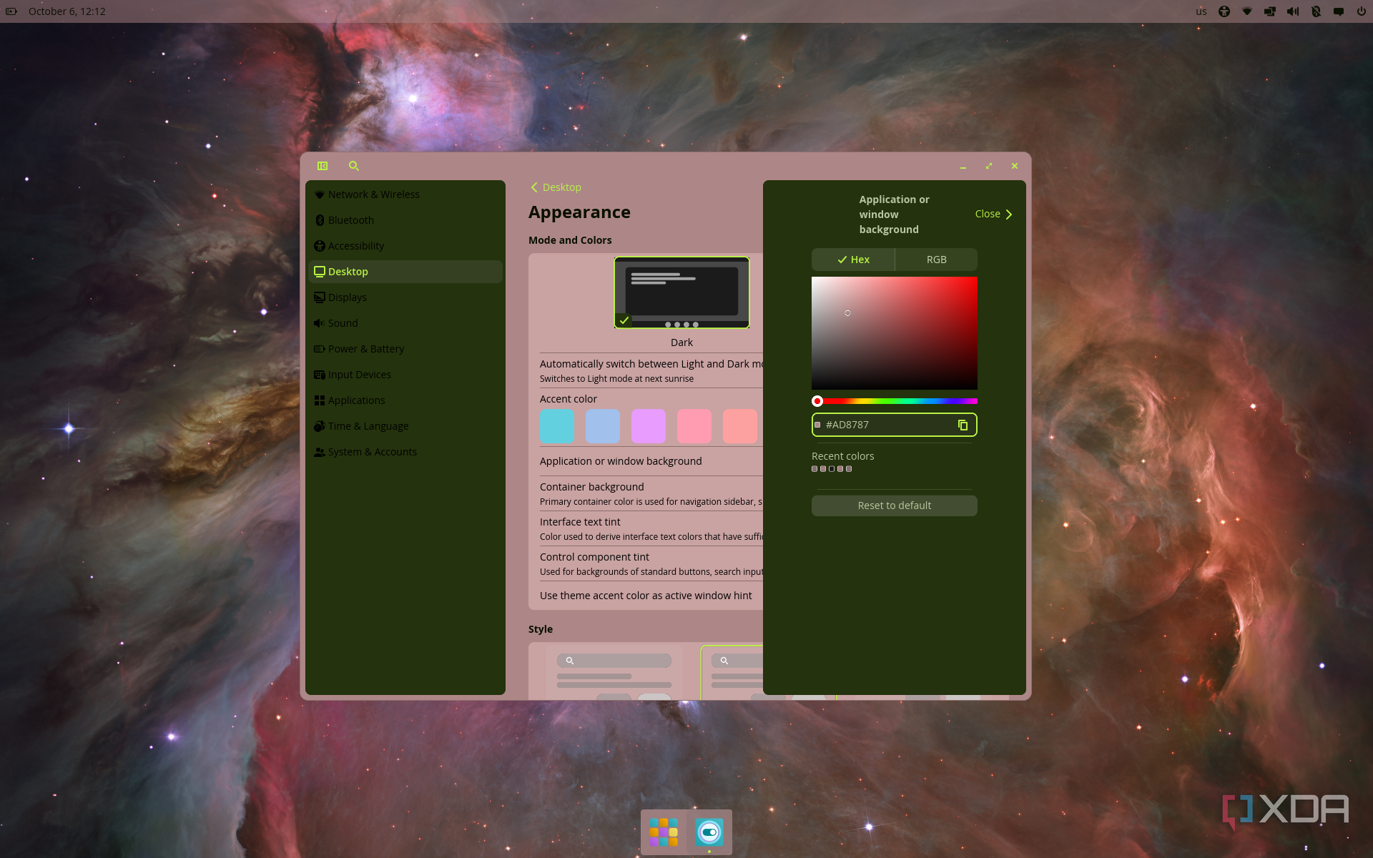1373x858 pixels.
Task: Click the hue slider bar
Action: tap(895, 401)
